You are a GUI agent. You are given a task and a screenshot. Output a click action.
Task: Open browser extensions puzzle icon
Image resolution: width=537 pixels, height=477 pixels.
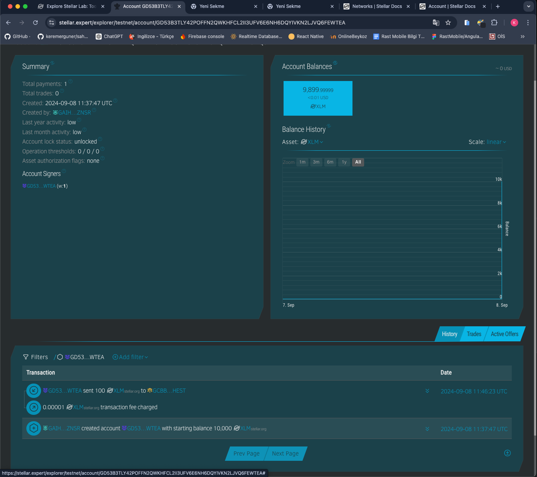(494, 23)
